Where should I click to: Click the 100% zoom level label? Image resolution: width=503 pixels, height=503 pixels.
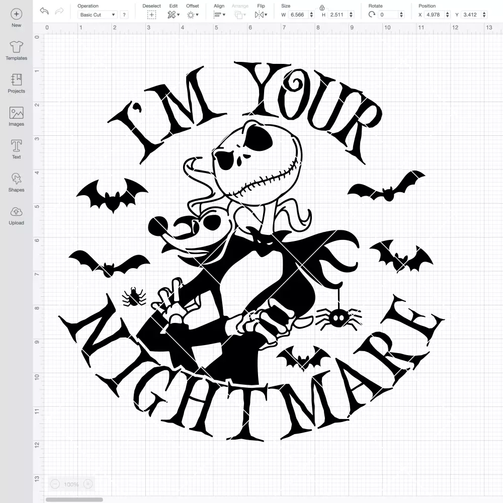[x=71, y=484]
